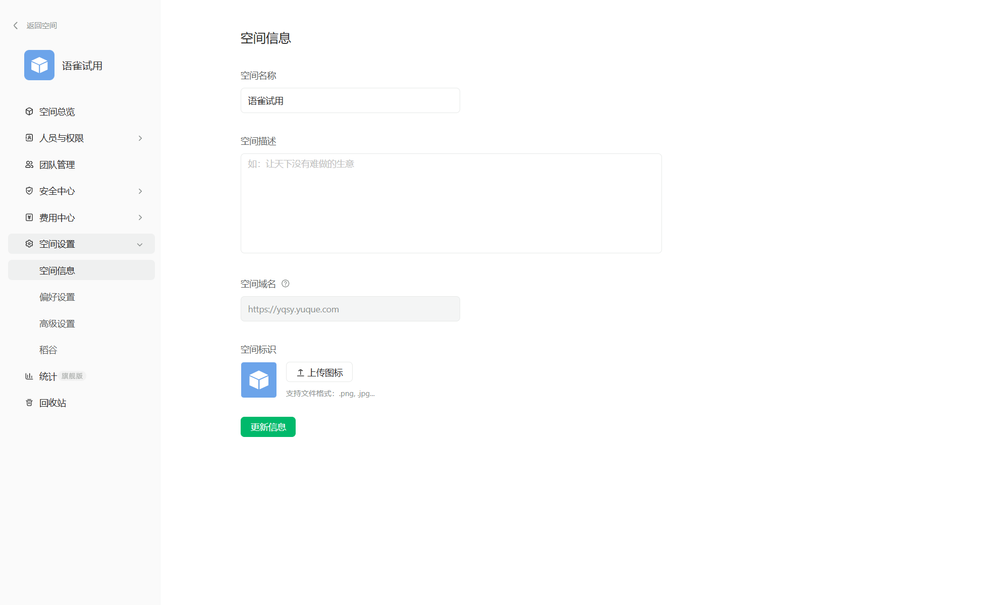Expand the 费用中心 submenu arrow
The height and width of the screenshot is (605, 1000).
pyautogui.click(x=140, y=217)
